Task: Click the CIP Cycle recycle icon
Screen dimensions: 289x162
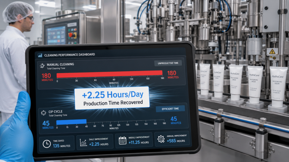Action: coord(43,113)
